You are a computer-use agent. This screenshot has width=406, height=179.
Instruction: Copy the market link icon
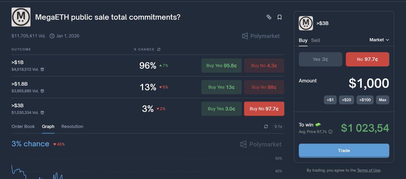(269, 17)
